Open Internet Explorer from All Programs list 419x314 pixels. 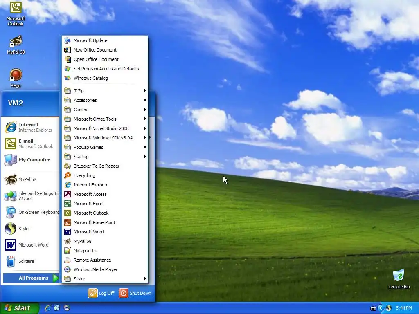point(104,185)
